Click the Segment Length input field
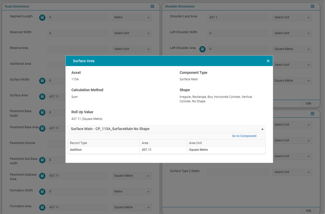Viewport: 325px width, 214px height. coord(78,18)
